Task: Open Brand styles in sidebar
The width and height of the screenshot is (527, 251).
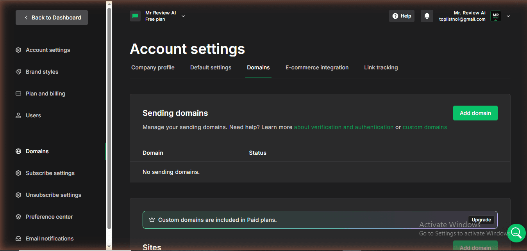Action: 42,72
